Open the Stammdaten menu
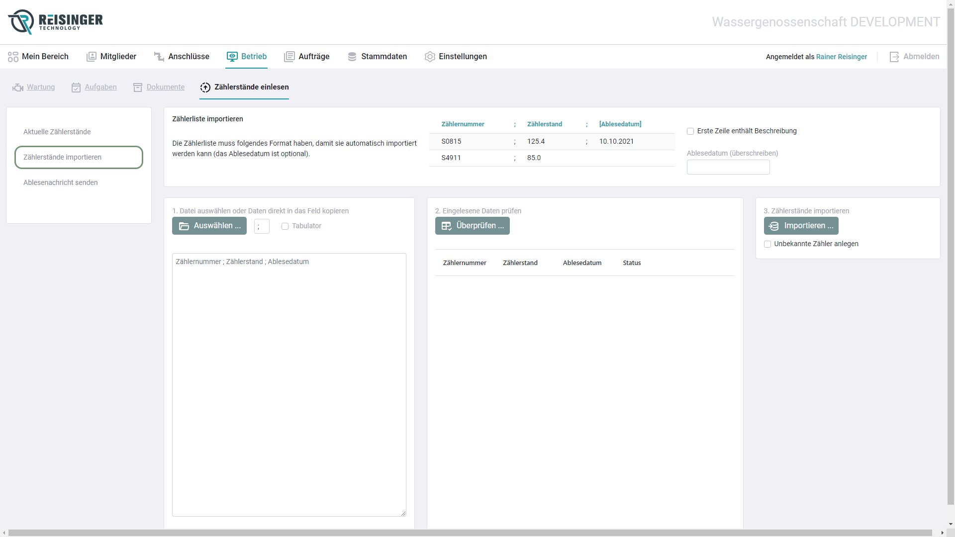This screenshot has width=955, height=537. (x=378, y=57)
